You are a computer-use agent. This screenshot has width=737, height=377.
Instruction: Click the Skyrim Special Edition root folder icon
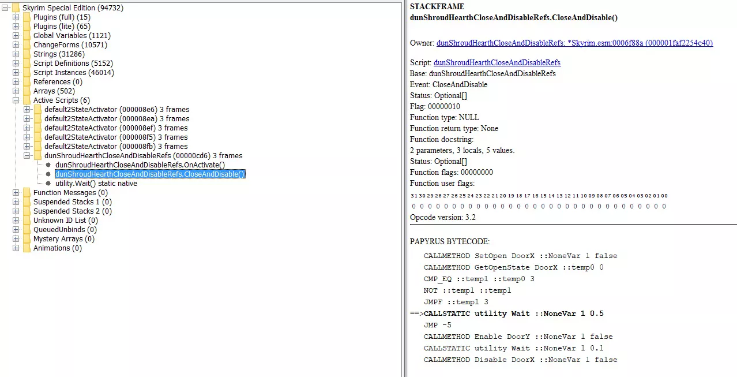(x=16, y=8)
